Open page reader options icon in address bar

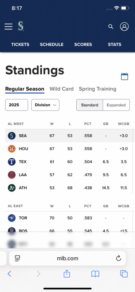click(x=18, y=258)
